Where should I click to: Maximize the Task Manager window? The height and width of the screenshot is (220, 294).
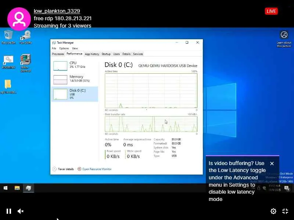click(x=187, y=43)
